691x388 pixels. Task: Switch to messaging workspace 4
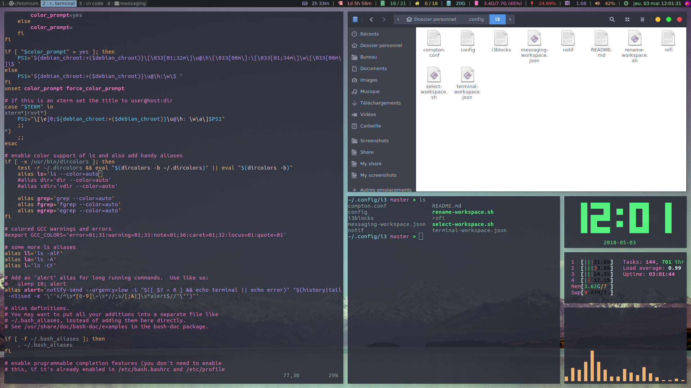click(126, 3)
